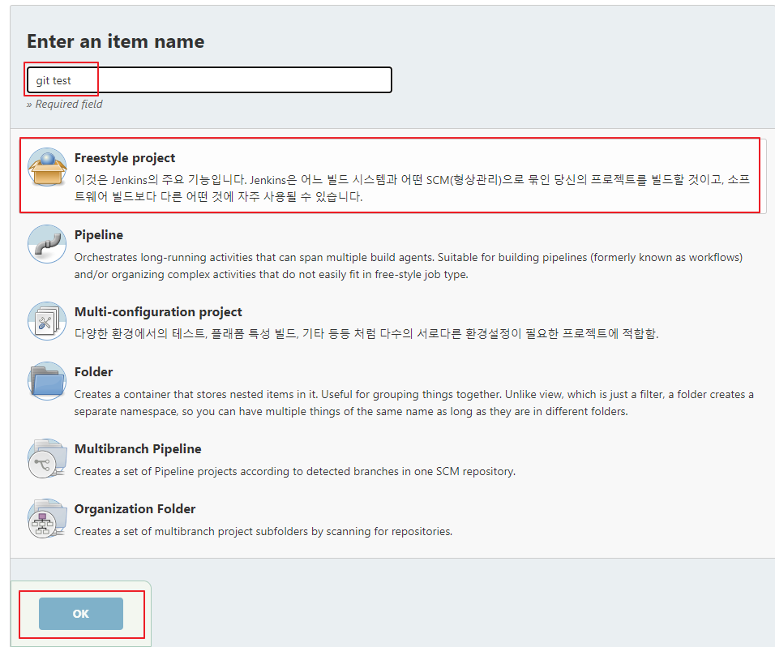
Task: Click the blue Folder icon
Action: tap(47, 381)
